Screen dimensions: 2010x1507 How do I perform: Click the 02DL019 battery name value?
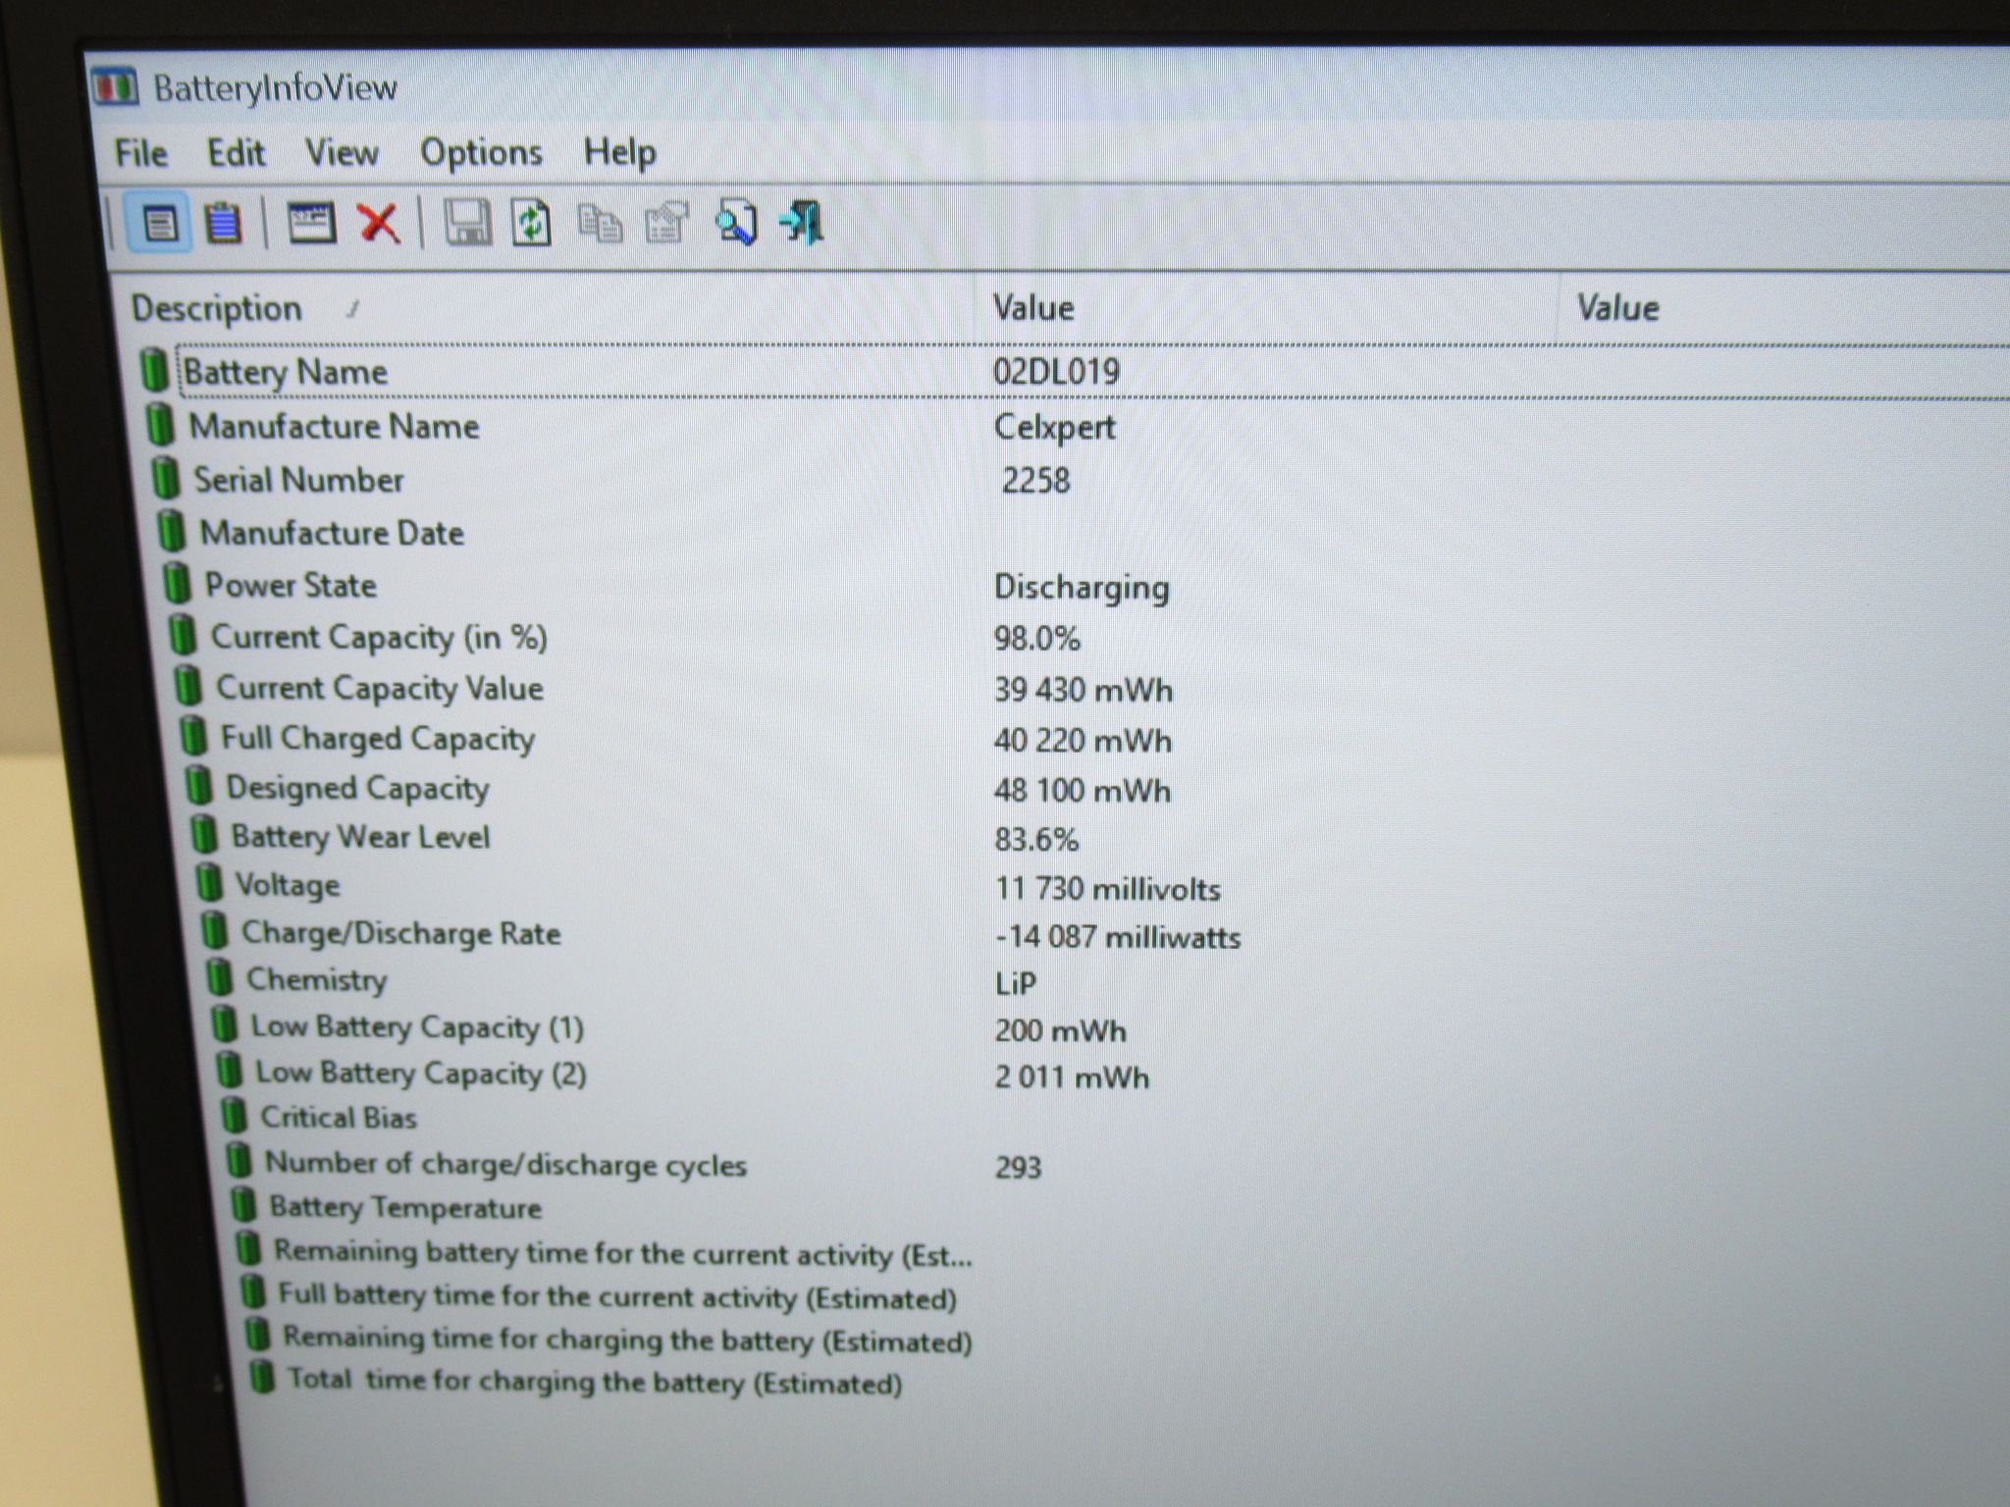(1056, 371)
